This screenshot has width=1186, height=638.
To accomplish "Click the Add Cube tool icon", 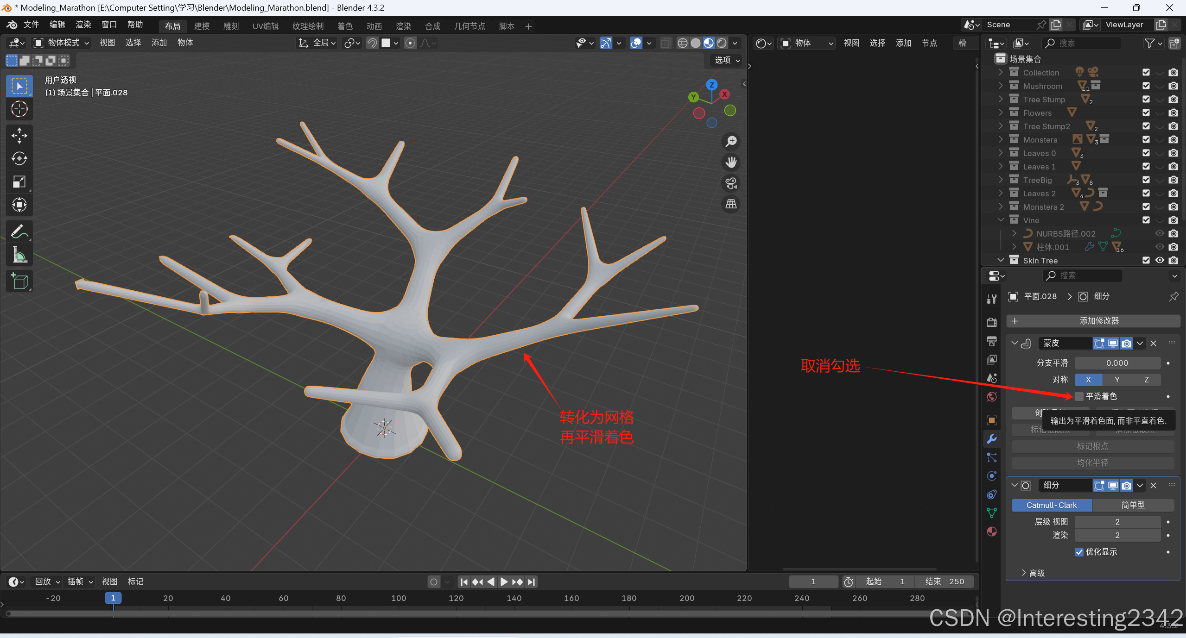I will [x=19, y=281].
